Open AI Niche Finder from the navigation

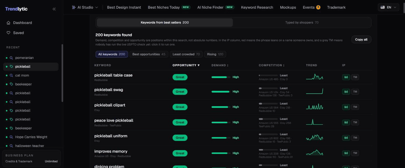point(216,7)
